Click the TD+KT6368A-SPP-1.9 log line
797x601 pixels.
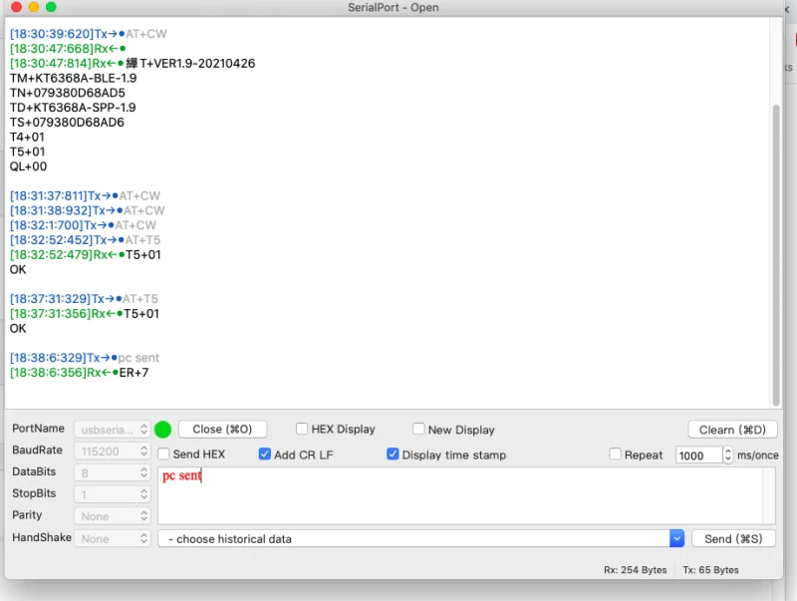(73, 108)
